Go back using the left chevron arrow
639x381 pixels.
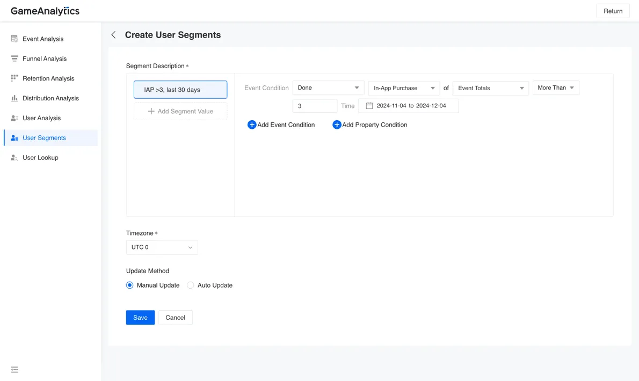tap(114, 35)
